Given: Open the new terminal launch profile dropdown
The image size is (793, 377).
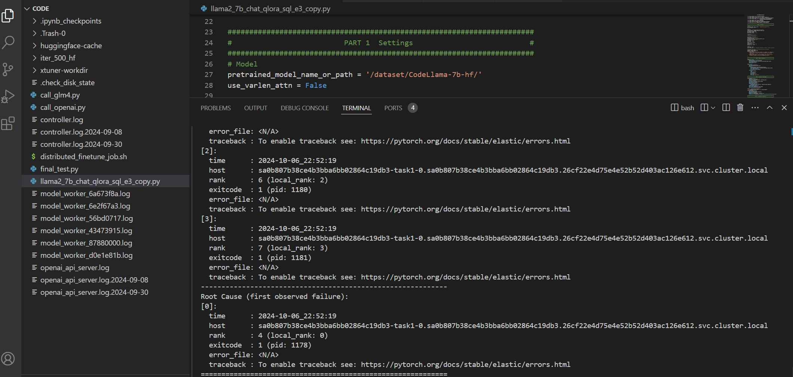Looking at the screenshot, I should coord(713,108).
